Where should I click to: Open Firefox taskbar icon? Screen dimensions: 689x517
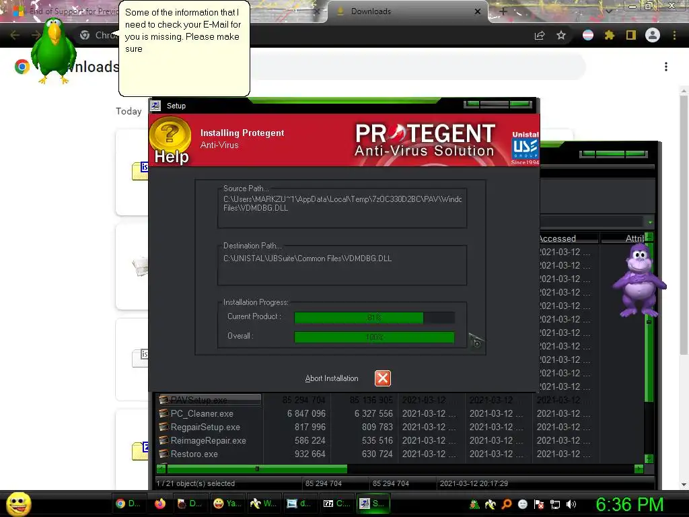pyautogui.click(x=160, y=504)
